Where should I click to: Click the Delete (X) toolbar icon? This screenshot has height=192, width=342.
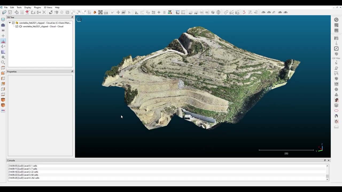[44, 12]
